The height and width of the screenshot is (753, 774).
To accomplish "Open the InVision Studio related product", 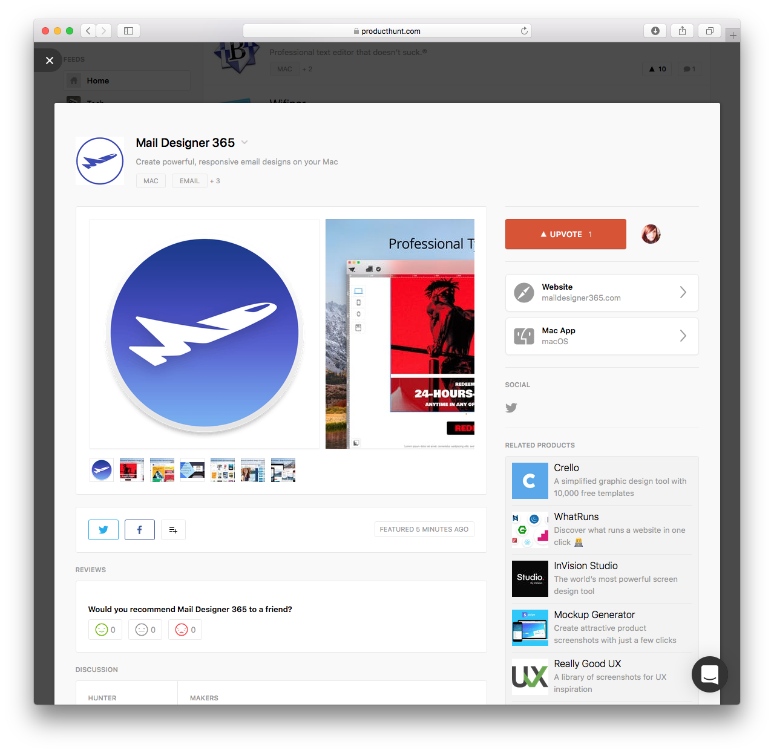I will point(602,579).
